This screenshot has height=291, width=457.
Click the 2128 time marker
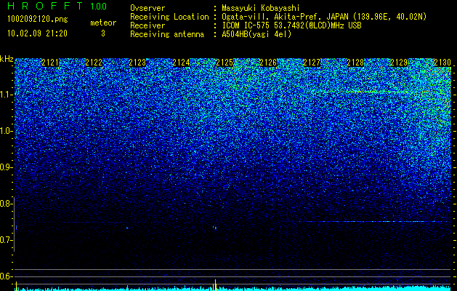pyautogui.click(x=355, y=63)
